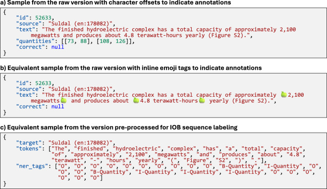This screenshot has height=189, width=327.
Task: Click the apple emoji before 2,100
Action: (283, 94)
